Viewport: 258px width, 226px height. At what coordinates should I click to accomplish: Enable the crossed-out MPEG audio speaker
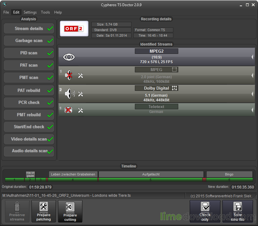point(69,75)
